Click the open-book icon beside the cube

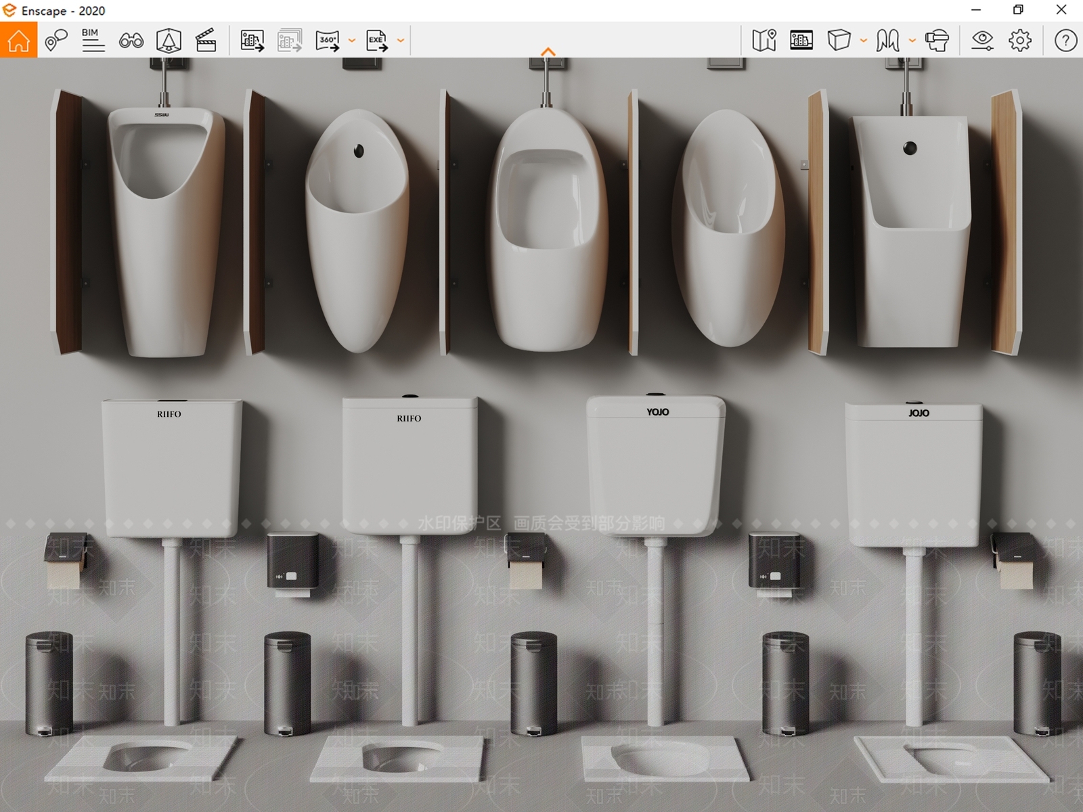point(887,41)
